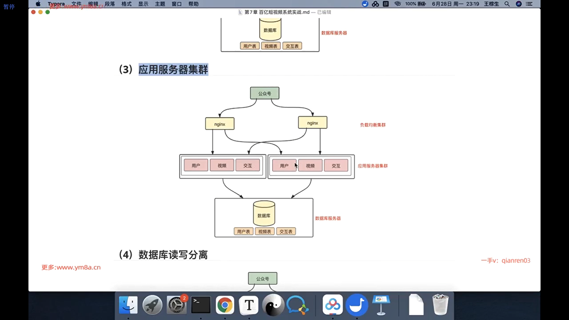Image resolution: width=569 pixels, height=320 pixels.
Task: Open the Notification Center list icon
Action: (529, 4)
